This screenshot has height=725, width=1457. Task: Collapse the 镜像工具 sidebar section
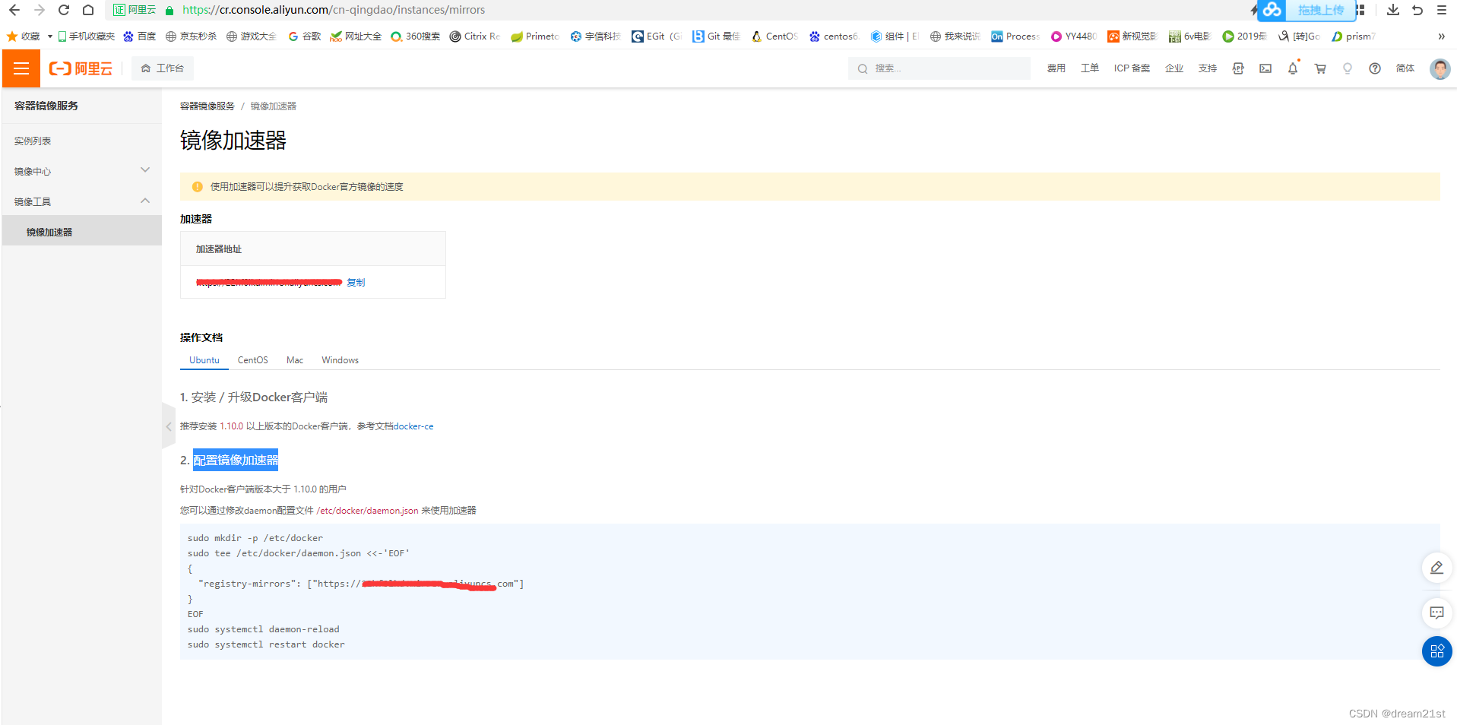81,201
